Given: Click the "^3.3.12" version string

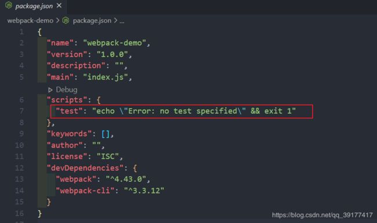Looking at the screenshot, I should coord(144,190).
